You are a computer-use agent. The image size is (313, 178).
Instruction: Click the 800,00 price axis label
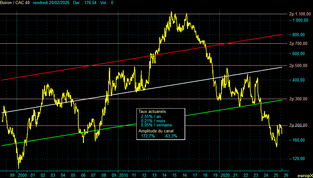pos(298,35)
